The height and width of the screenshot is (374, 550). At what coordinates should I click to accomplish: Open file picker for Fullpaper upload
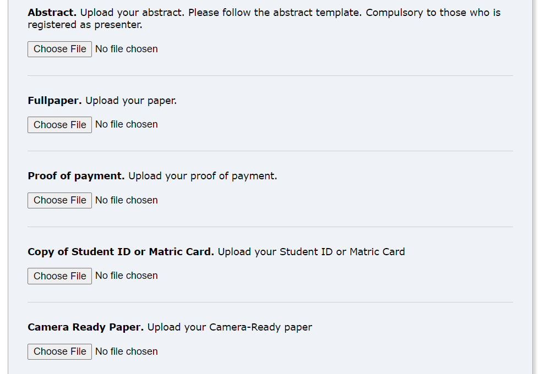tap(59, 125)
